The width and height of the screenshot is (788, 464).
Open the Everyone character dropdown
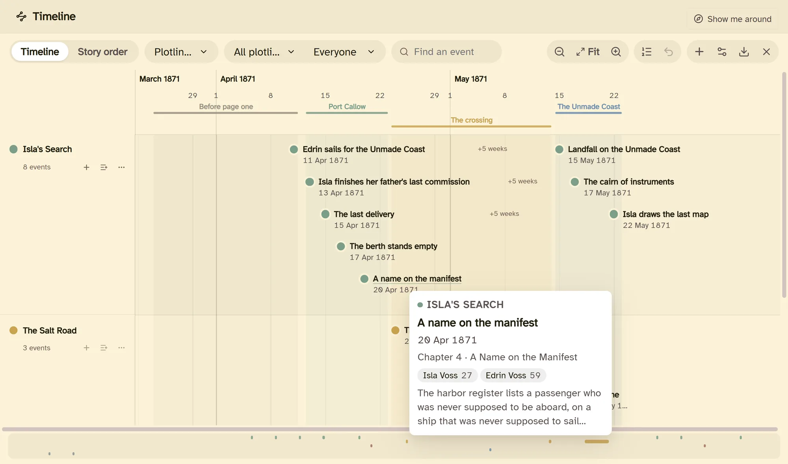click(344, 52)
